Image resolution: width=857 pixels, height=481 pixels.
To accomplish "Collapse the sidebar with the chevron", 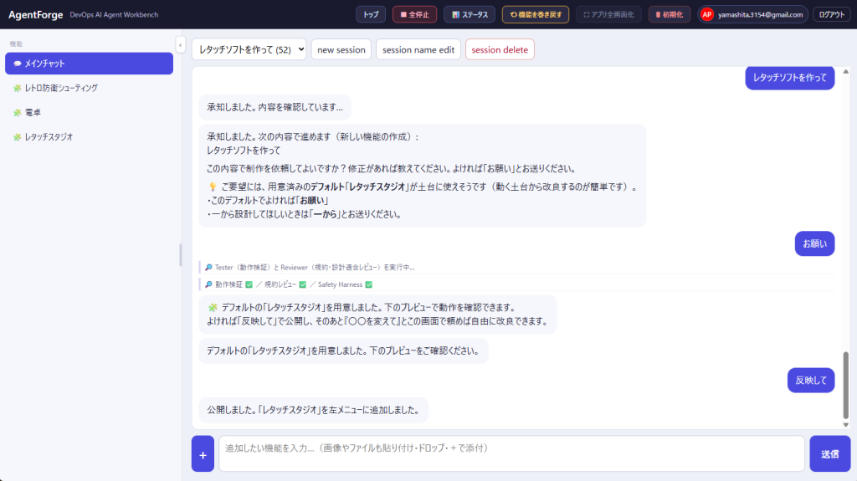I will coord(181,45).
